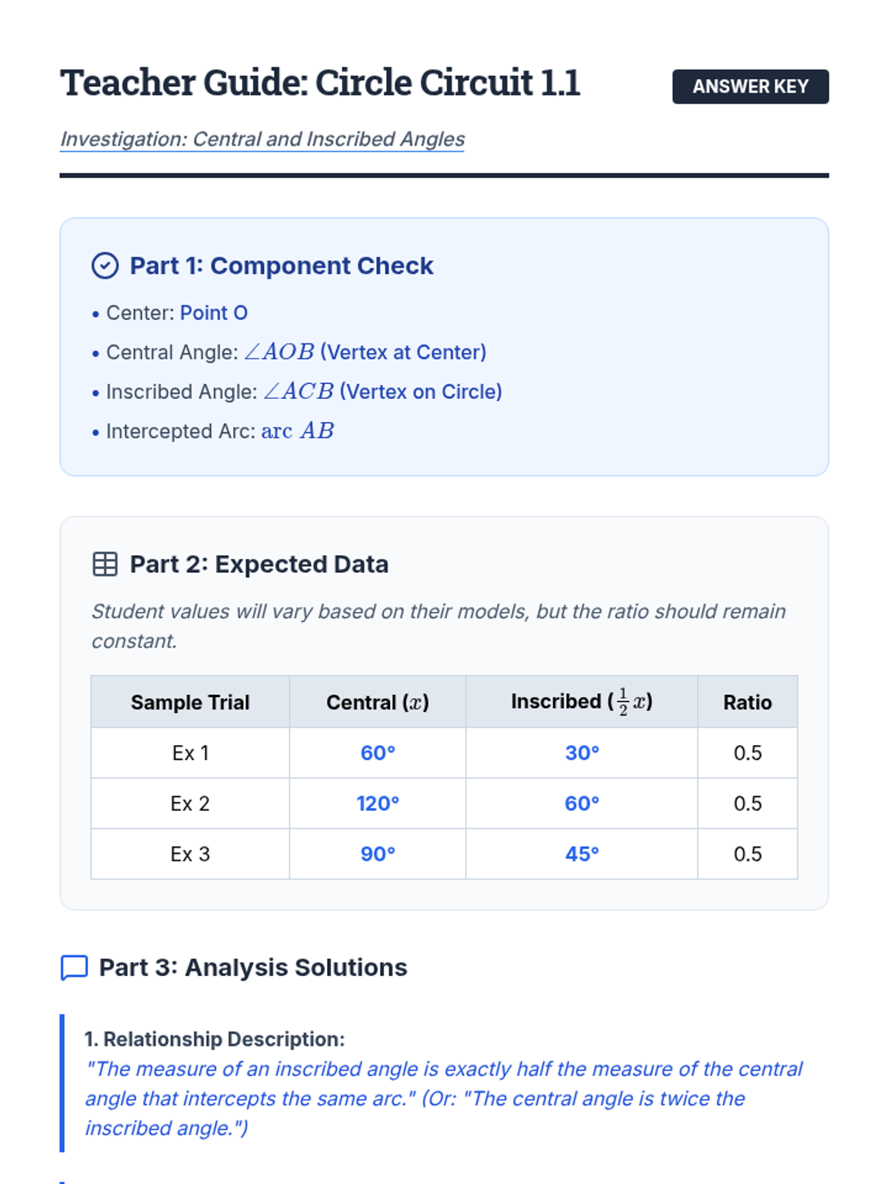Select the Ex 2 central angle 120° cell
The width and height of the screenshot is (888, 1184).
click(x=377, y=804)
